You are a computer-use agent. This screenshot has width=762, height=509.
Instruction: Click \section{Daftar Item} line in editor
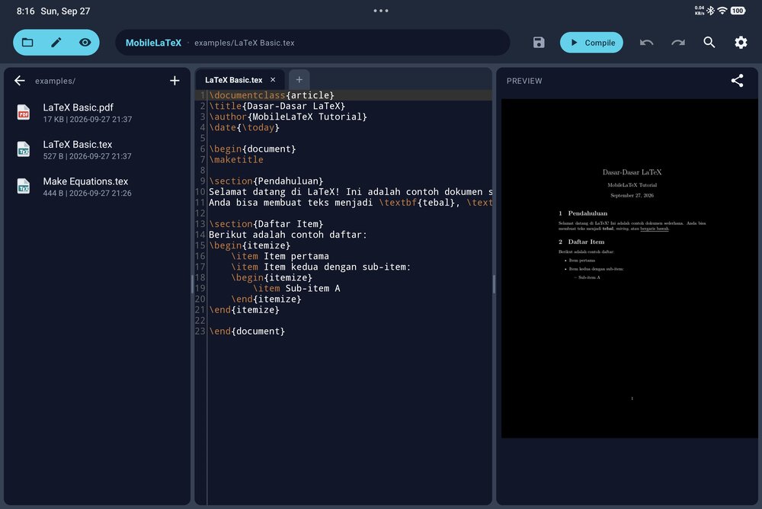pyautogui.click(x=266, y=223)
